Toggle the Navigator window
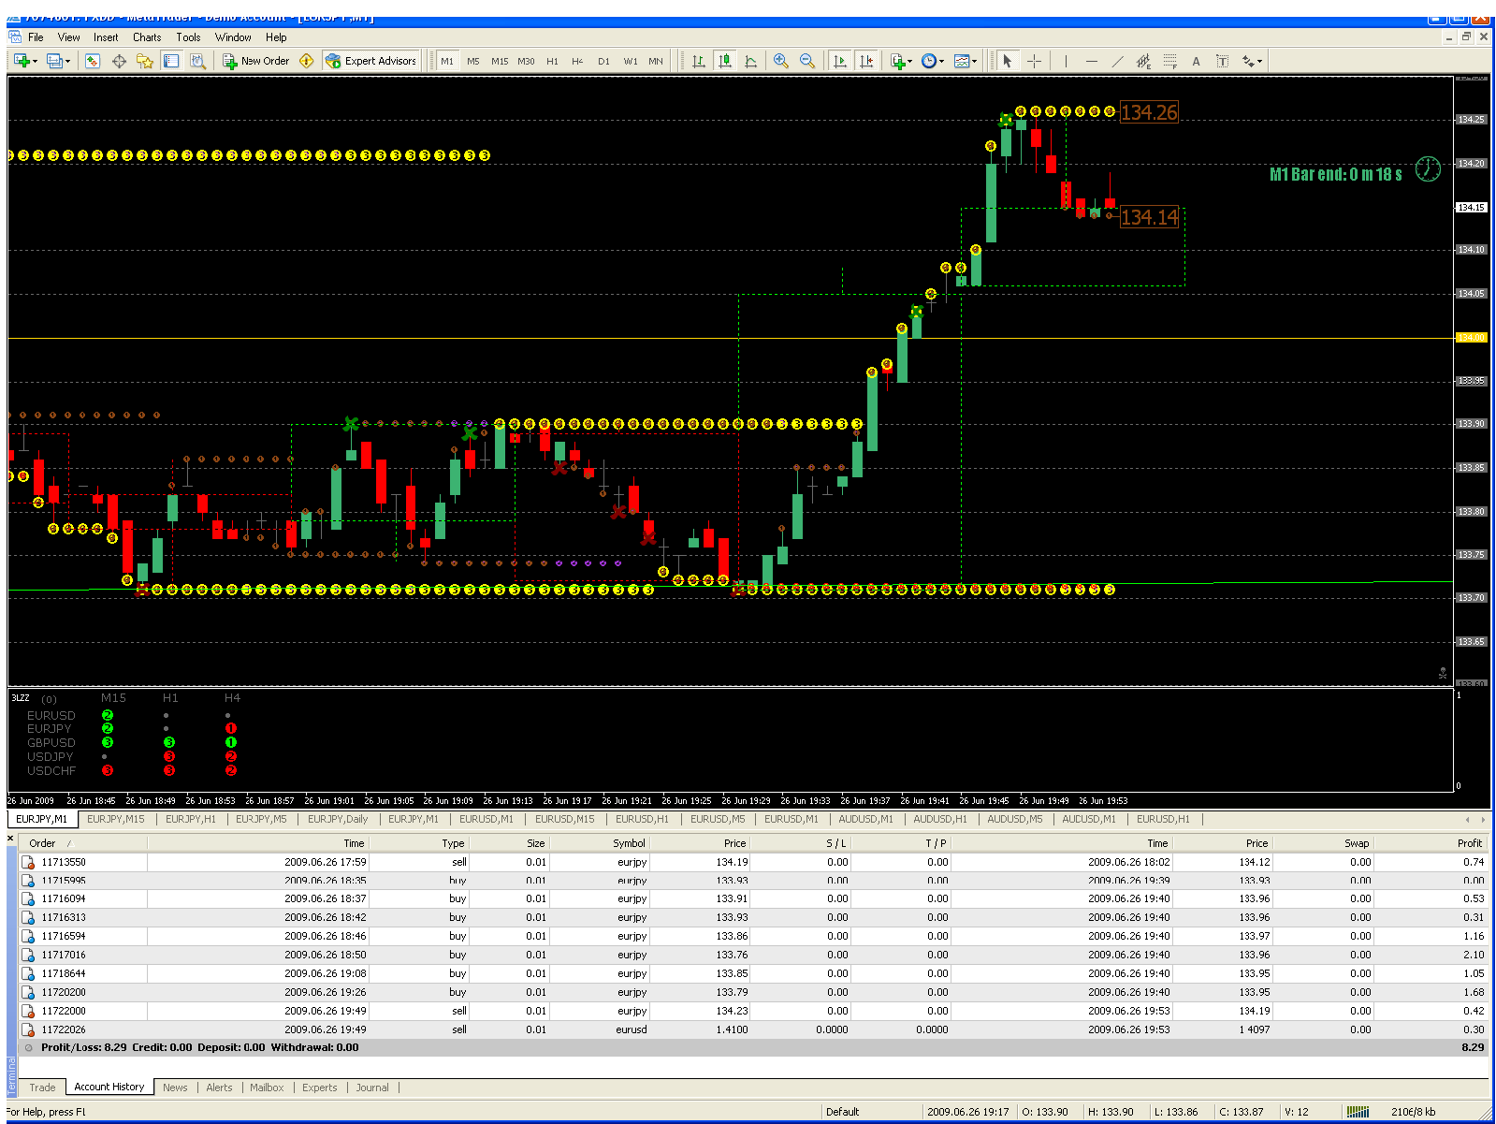This screenshot has height=1124, width=1496. pyautogui.click(x=145, y=61)
